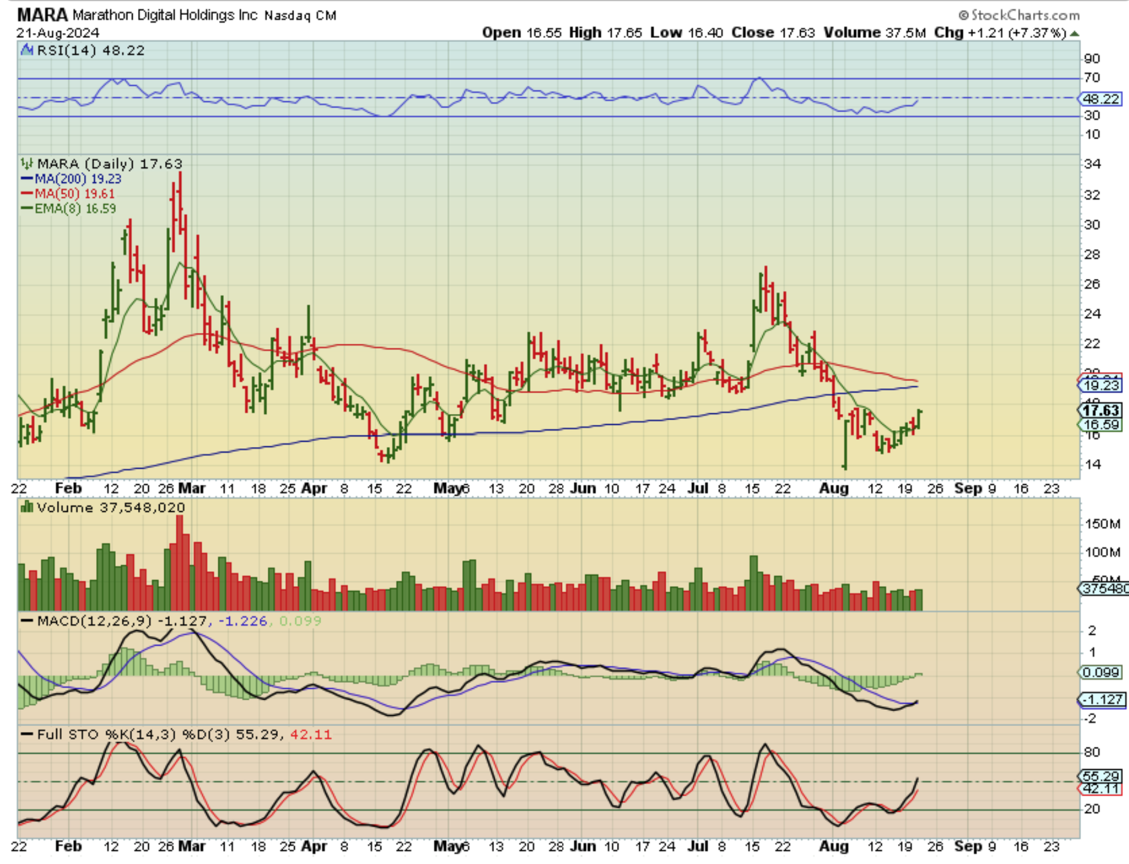
Task: Click the price bars icon beside MARA (Daily)
Action: point(27,163)
